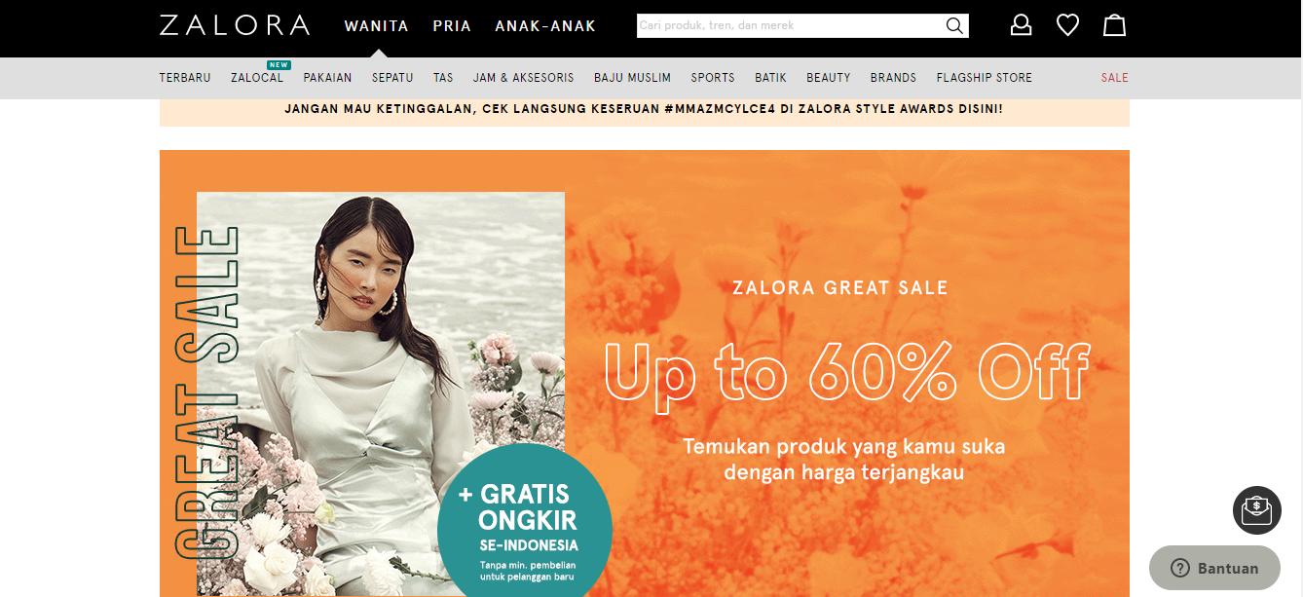Select the WANITA tab
This screenshot has height=597, width=1303.
point(377,26)
